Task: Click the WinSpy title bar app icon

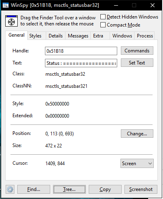Action: tap(6, 5)
